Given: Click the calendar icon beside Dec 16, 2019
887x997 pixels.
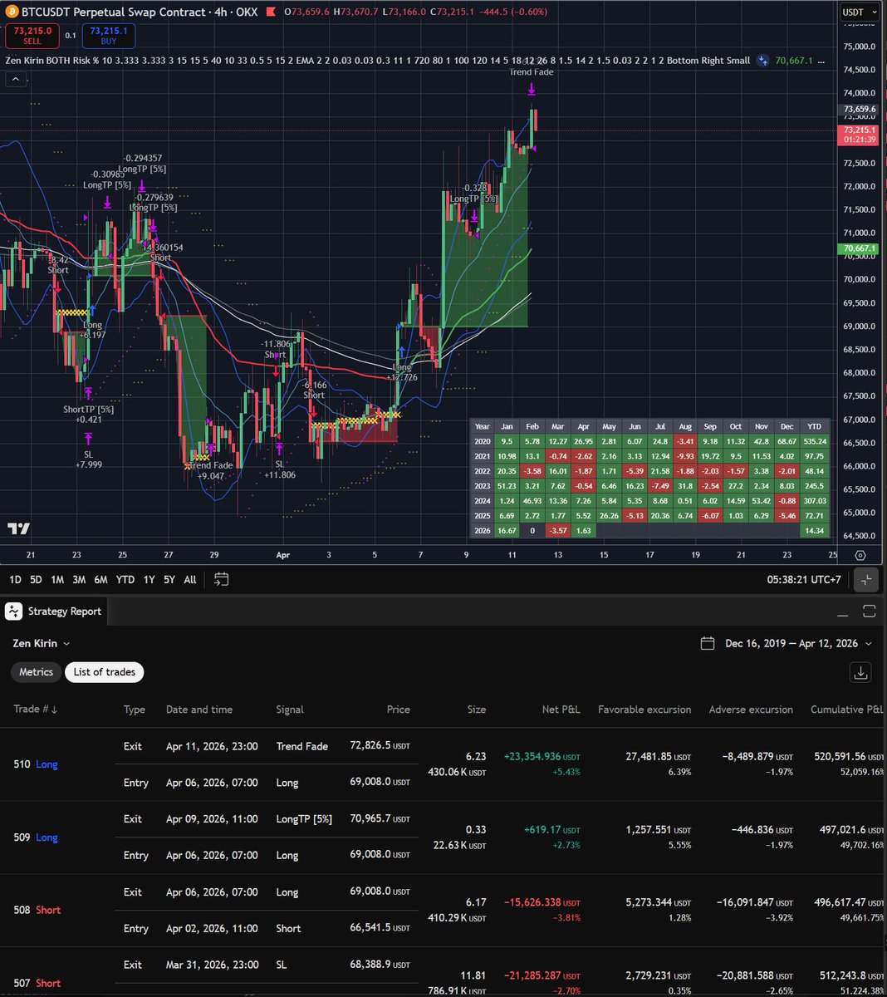Looking at the screenshot, I should click(x=708, y=643).
